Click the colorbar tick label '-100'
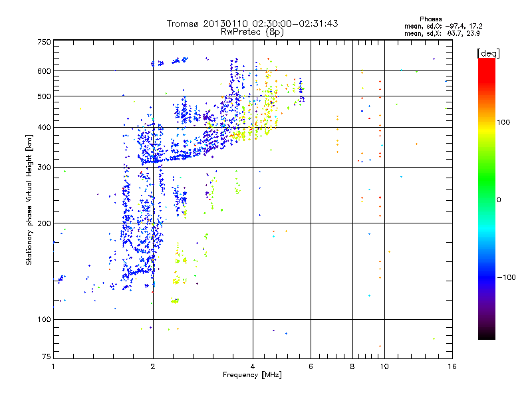 pos(506,277)
